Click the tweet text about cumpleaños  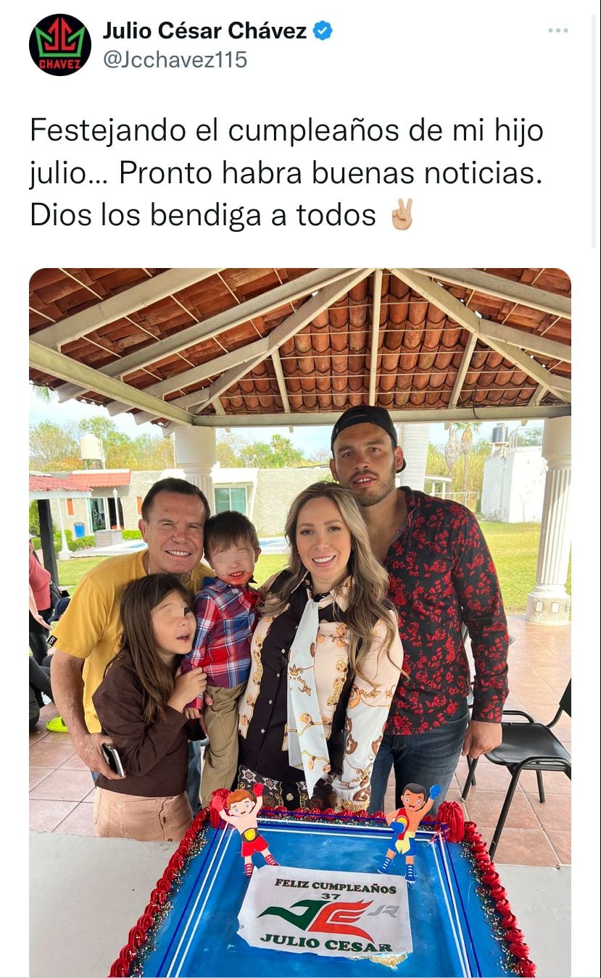[286, 173]
